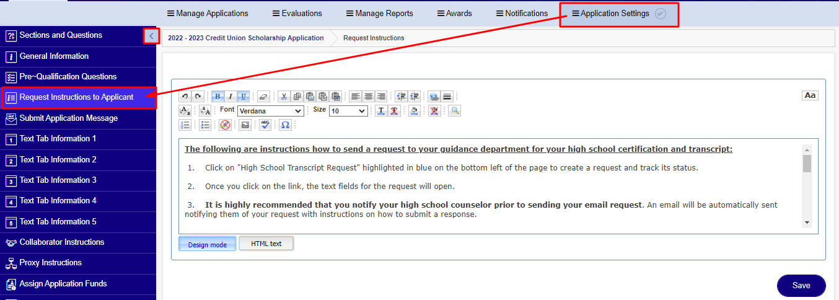Open Text Tab Information 4
The height and width of the screenshot is (300, 839).
click(x=78, y=201)
